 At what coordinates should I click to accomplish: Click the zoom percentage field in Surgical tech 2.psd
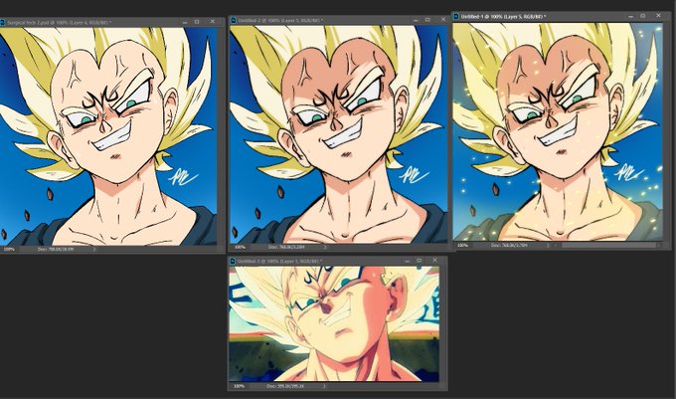coord(9,249)
